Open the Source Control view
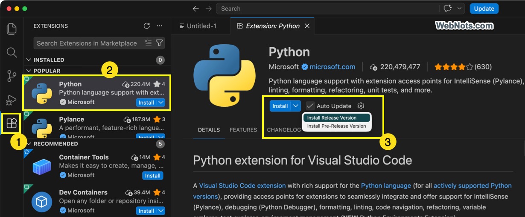 click(x=12, y=76)
